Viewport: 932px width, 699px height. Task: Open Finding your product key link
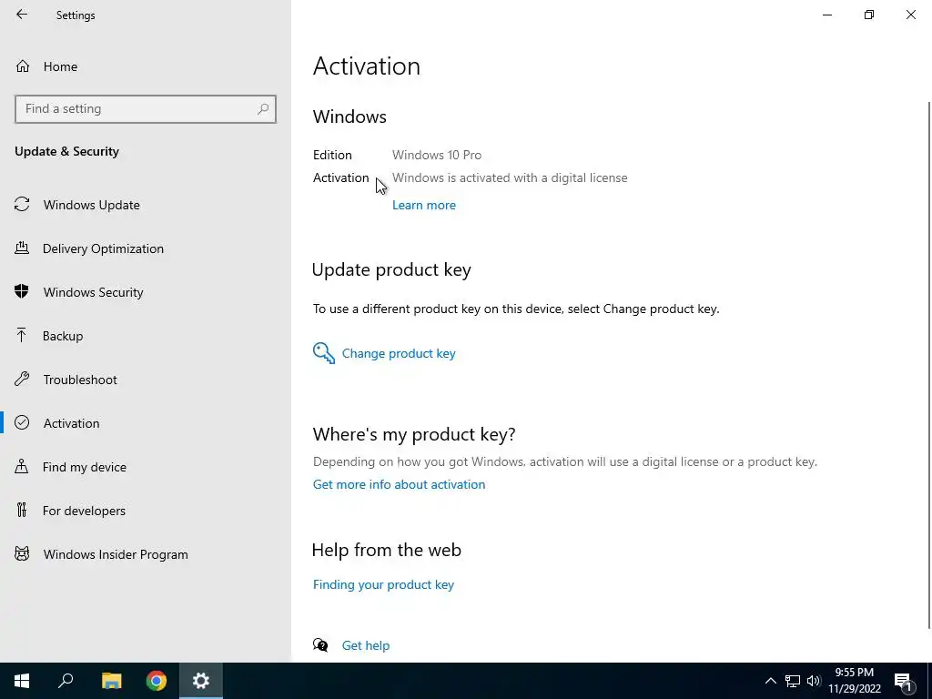pos(383,584)
